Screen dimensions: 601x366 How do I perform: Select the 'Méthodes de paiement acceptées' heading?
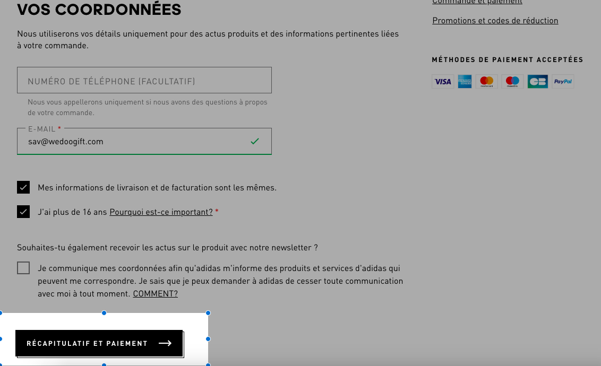click(508, 59)
